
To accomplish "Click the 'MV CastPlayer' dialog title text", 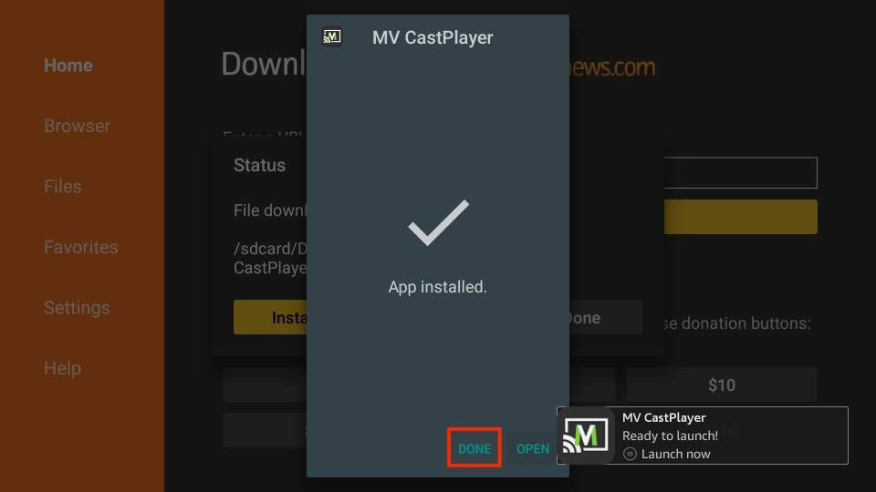I will pos(433,37).
